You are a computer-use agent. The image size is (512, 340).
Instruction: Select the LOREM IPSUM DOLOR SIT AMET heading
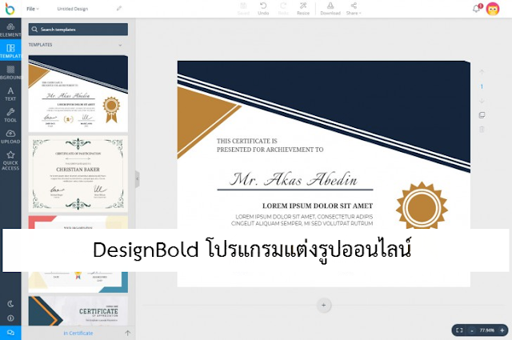coord(318,206)
